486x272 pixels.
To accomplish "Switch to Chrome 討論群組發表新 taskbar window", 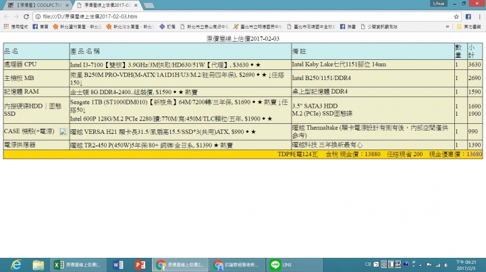I will pyautogui.click(x=238, y=265).
